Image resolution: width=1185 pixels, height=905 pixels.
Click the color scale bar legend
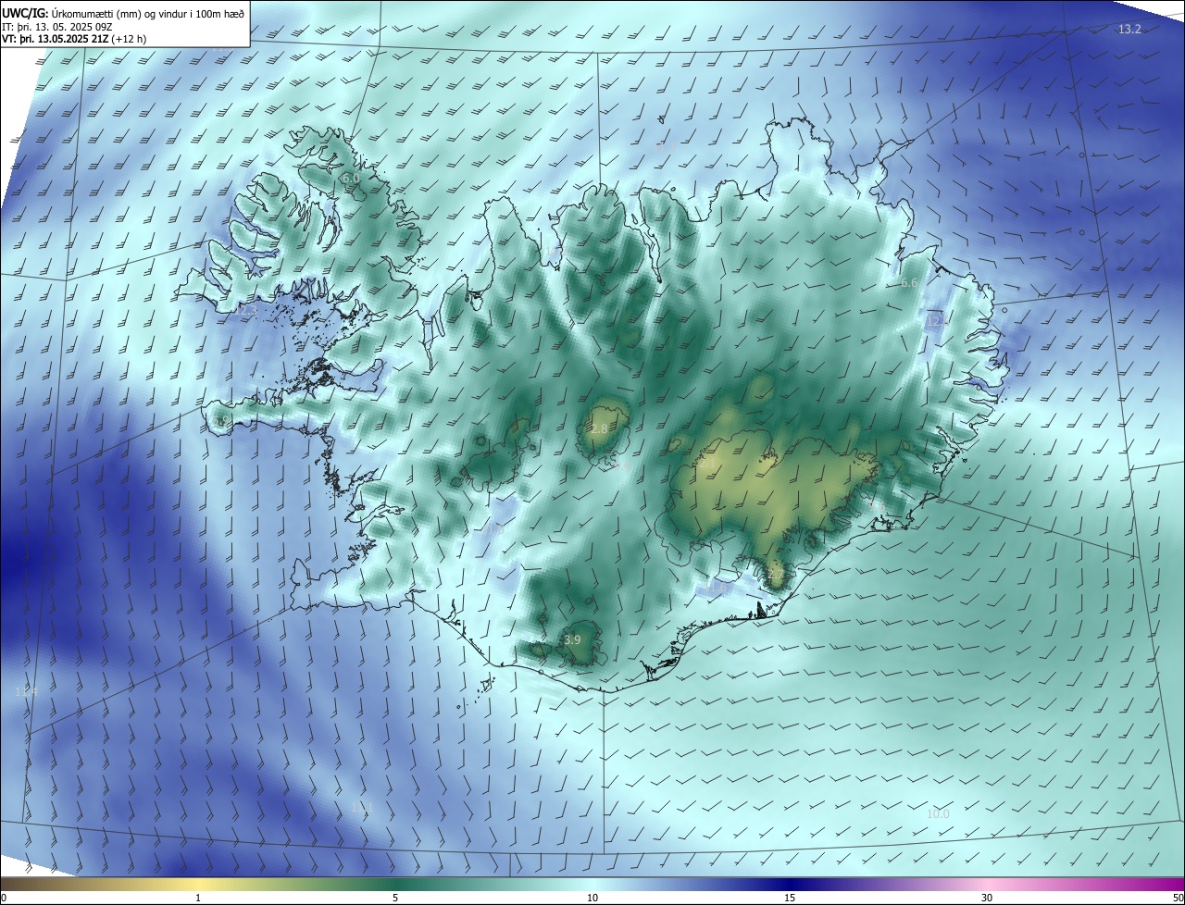click(592, 884)
